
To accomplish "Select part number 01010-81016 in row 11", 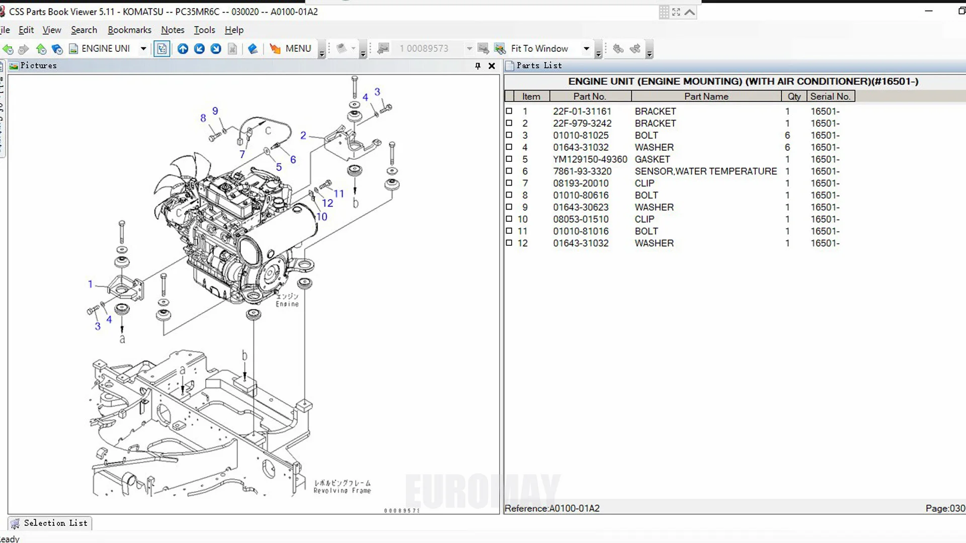I will (581, 231).
